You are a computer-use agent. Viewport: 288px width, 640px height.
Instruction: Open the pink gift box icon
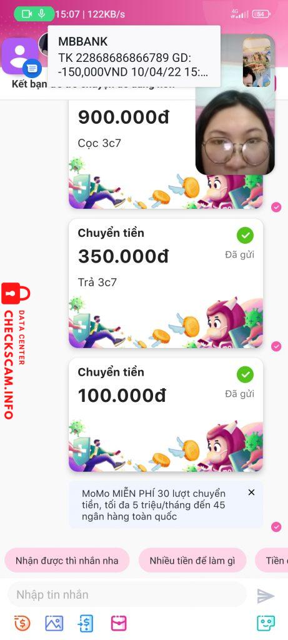[x=119, y=623]
